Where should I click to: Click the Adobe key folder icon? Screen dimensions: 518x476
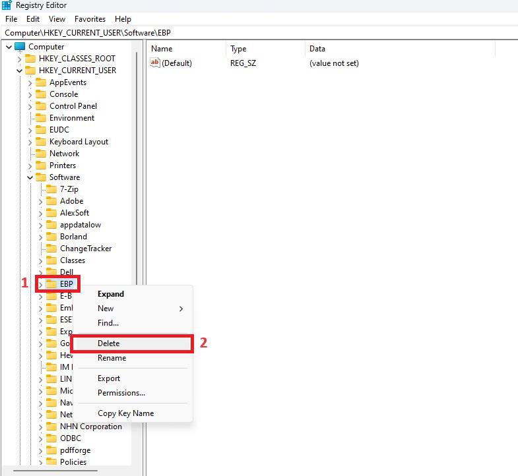tap(51, 201)
